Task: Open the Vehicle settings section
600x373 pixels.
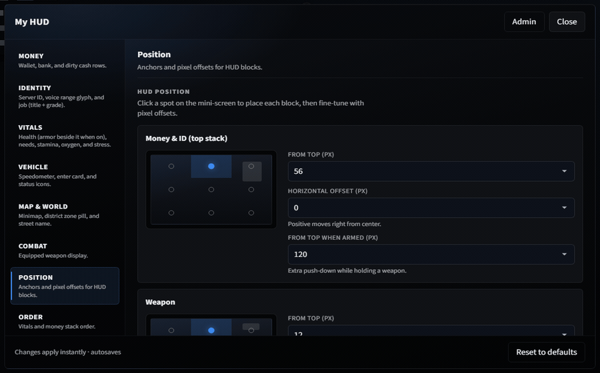Action: pos(65,175)
